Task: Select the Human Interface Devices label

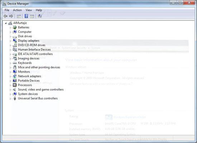Action: (x=34, y=50)
